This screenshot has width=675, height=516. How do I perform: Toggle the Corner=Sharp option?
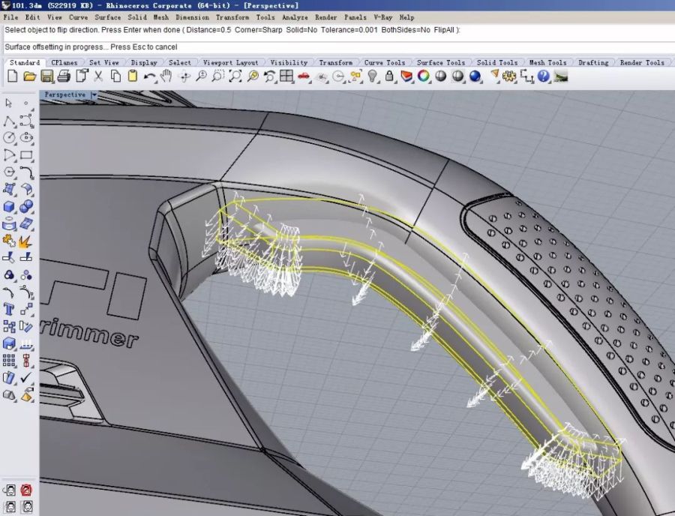258,30
